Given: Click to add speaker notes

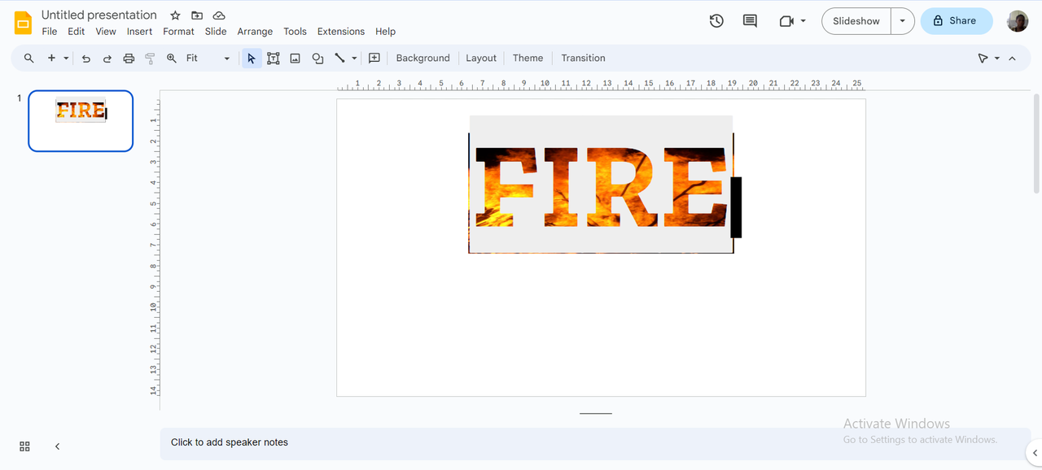Looking at the screenshot, I should (x=595, y=443).
